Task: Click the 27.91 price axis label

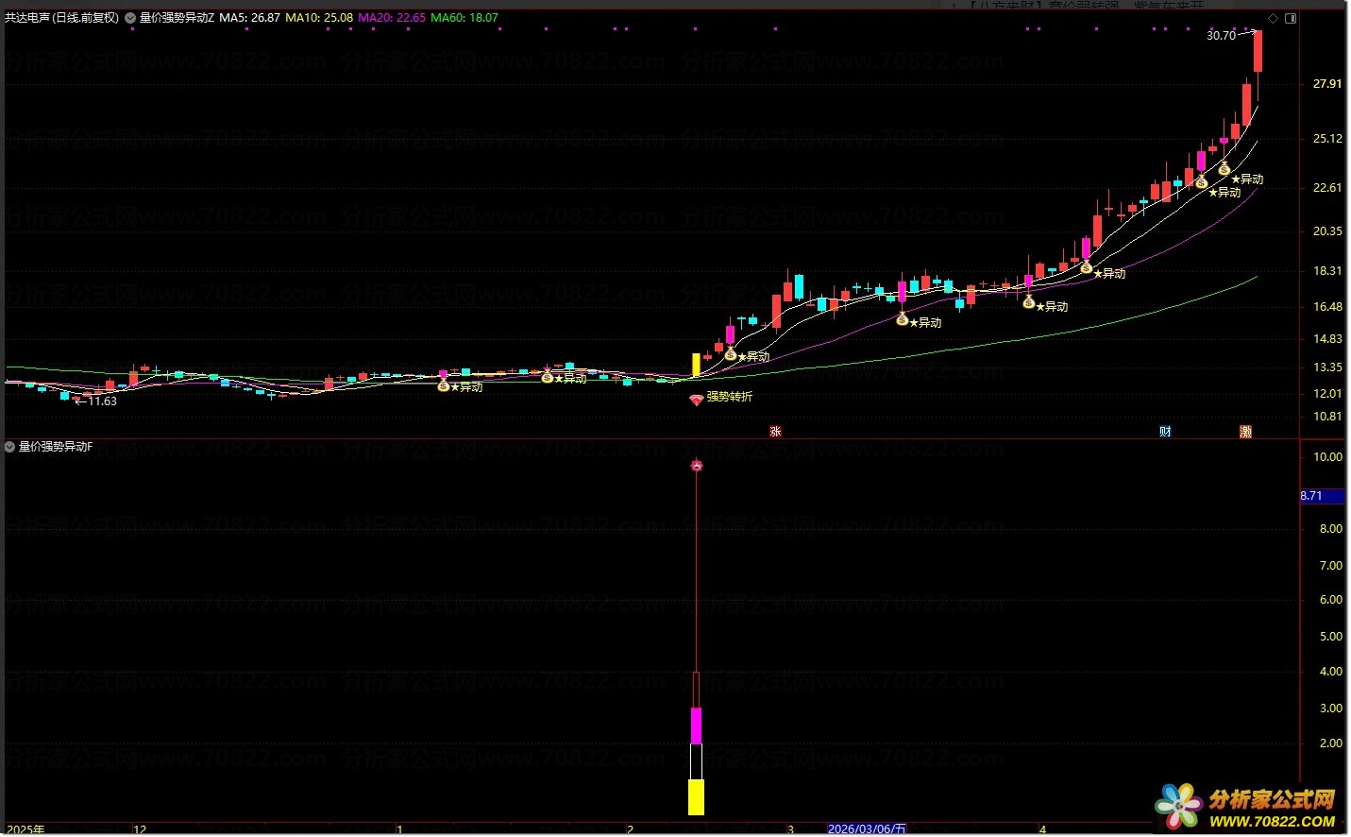Action: point(1327,84)
